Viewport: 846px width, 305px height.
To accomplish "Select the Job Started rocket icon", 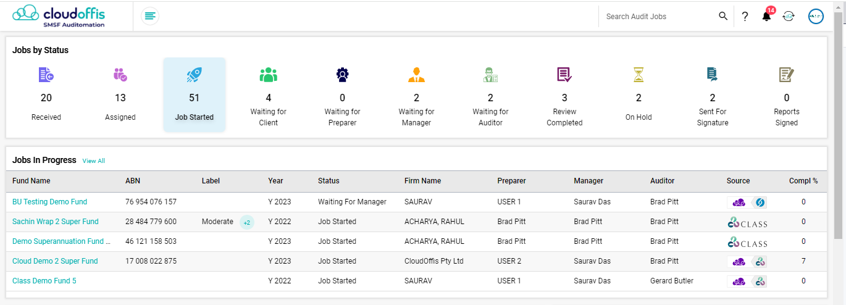I will (x=195, y=75).
